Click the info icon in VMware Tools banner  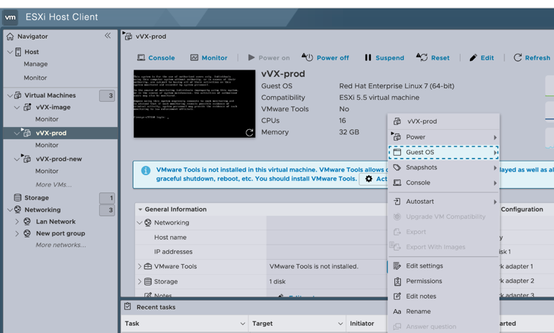coord(146,171)
